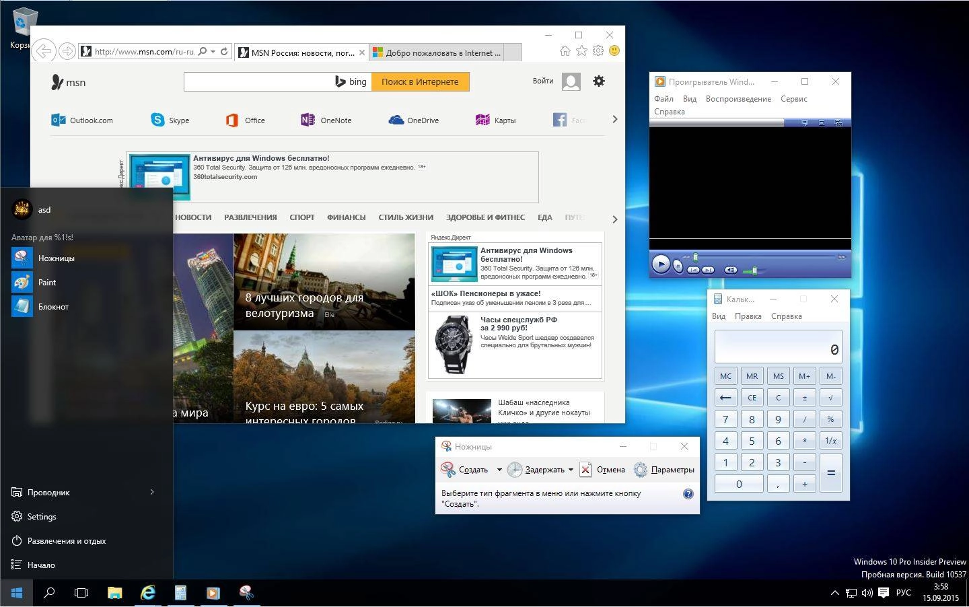Click the Refresh icon in the address bar
969x607 pixels.
[224, 51]
